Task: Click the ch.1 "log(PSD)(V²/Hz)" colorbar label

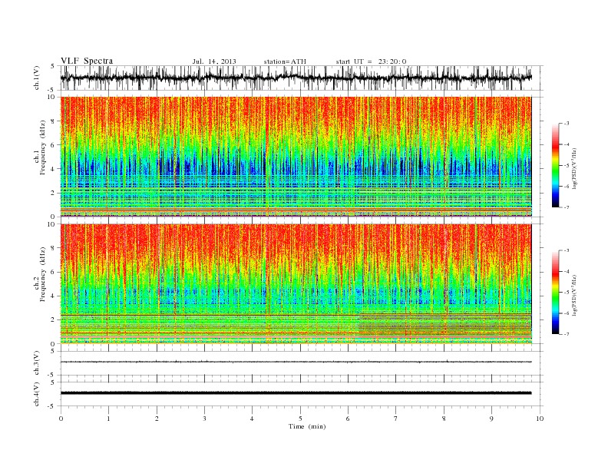Action: pos(574,168)
